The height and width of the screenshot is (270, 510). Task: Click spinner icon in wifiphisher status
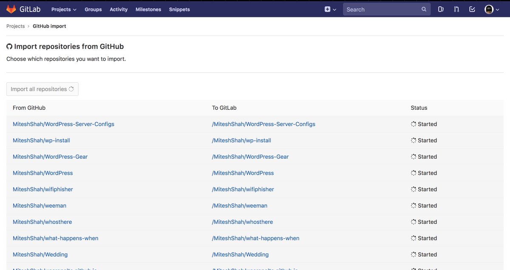coord(414,189)
